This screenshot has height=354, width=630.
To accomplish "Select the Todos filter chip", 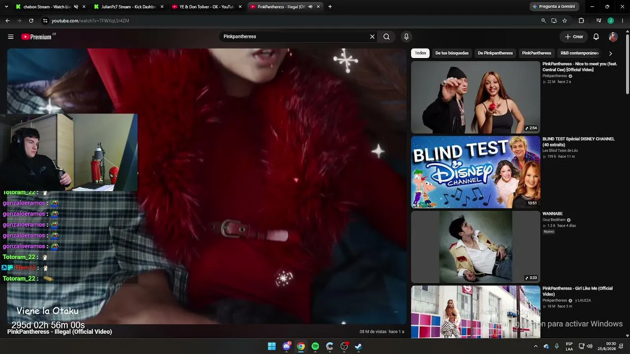I will (420, 53).
